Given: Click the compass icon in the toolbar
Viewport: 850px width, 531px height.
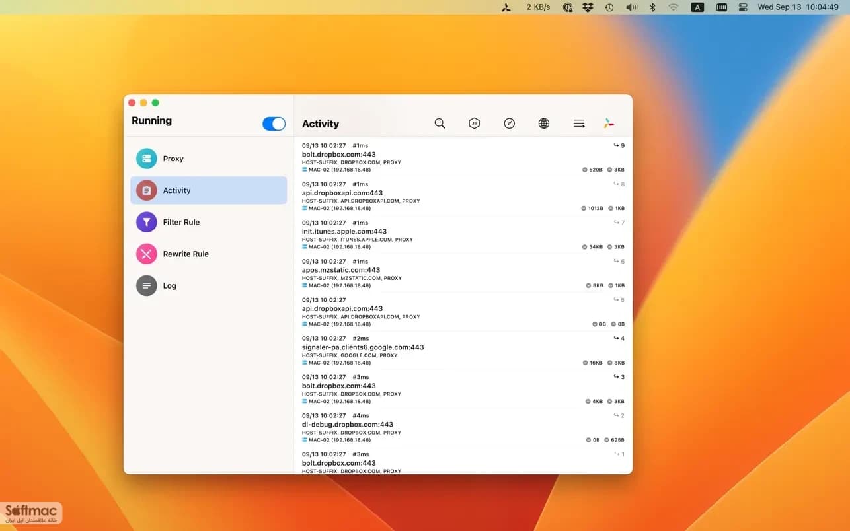Looking at the screenshot, I should 509,124.
